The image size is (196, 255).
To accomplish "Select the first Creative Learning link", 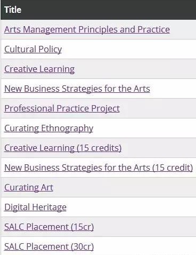I will (x=39, y=69).
